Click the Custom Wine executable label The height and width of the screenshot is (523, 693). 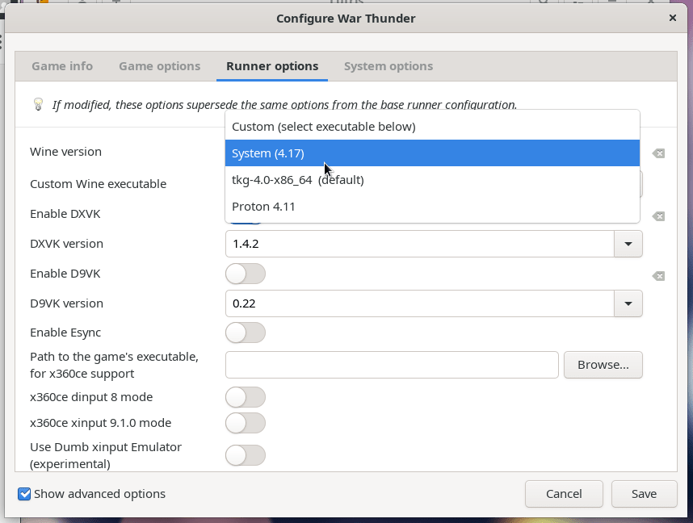point(98,184)
